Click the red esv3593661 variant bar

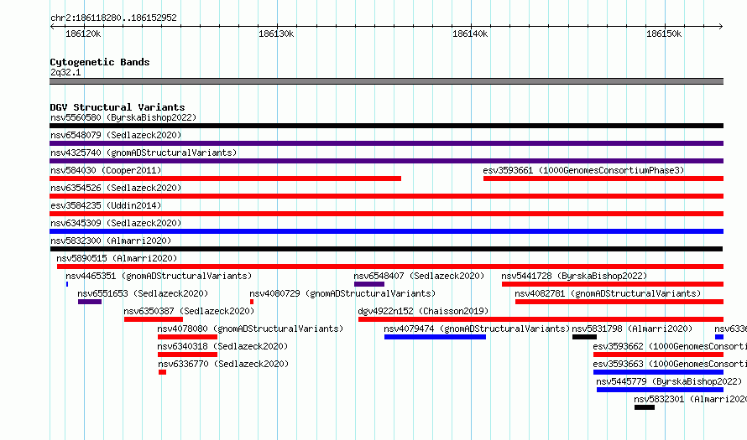603,179
